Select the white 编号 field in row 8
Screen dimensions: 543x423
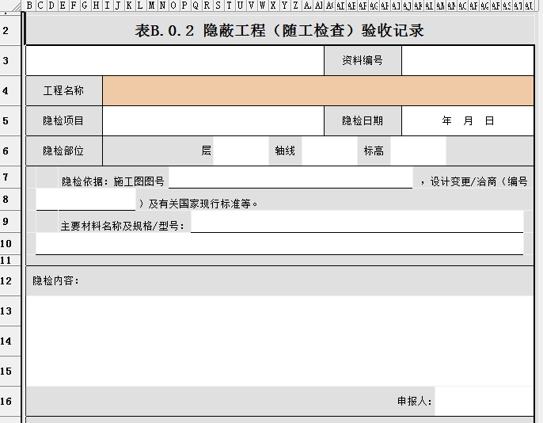click(x=97, y=202)
